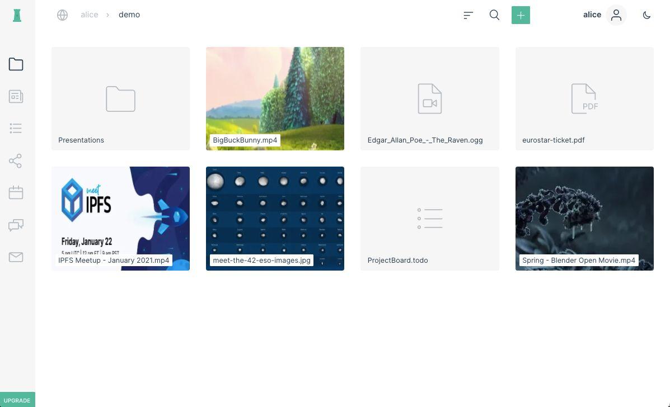Open the Email envelope icon in sidebar

pos(16,257)
